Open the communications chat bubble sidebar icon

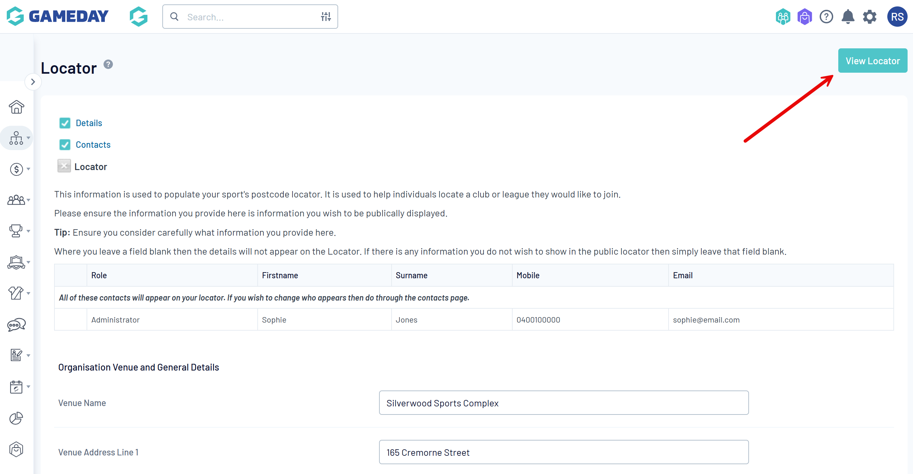(16, 325)
